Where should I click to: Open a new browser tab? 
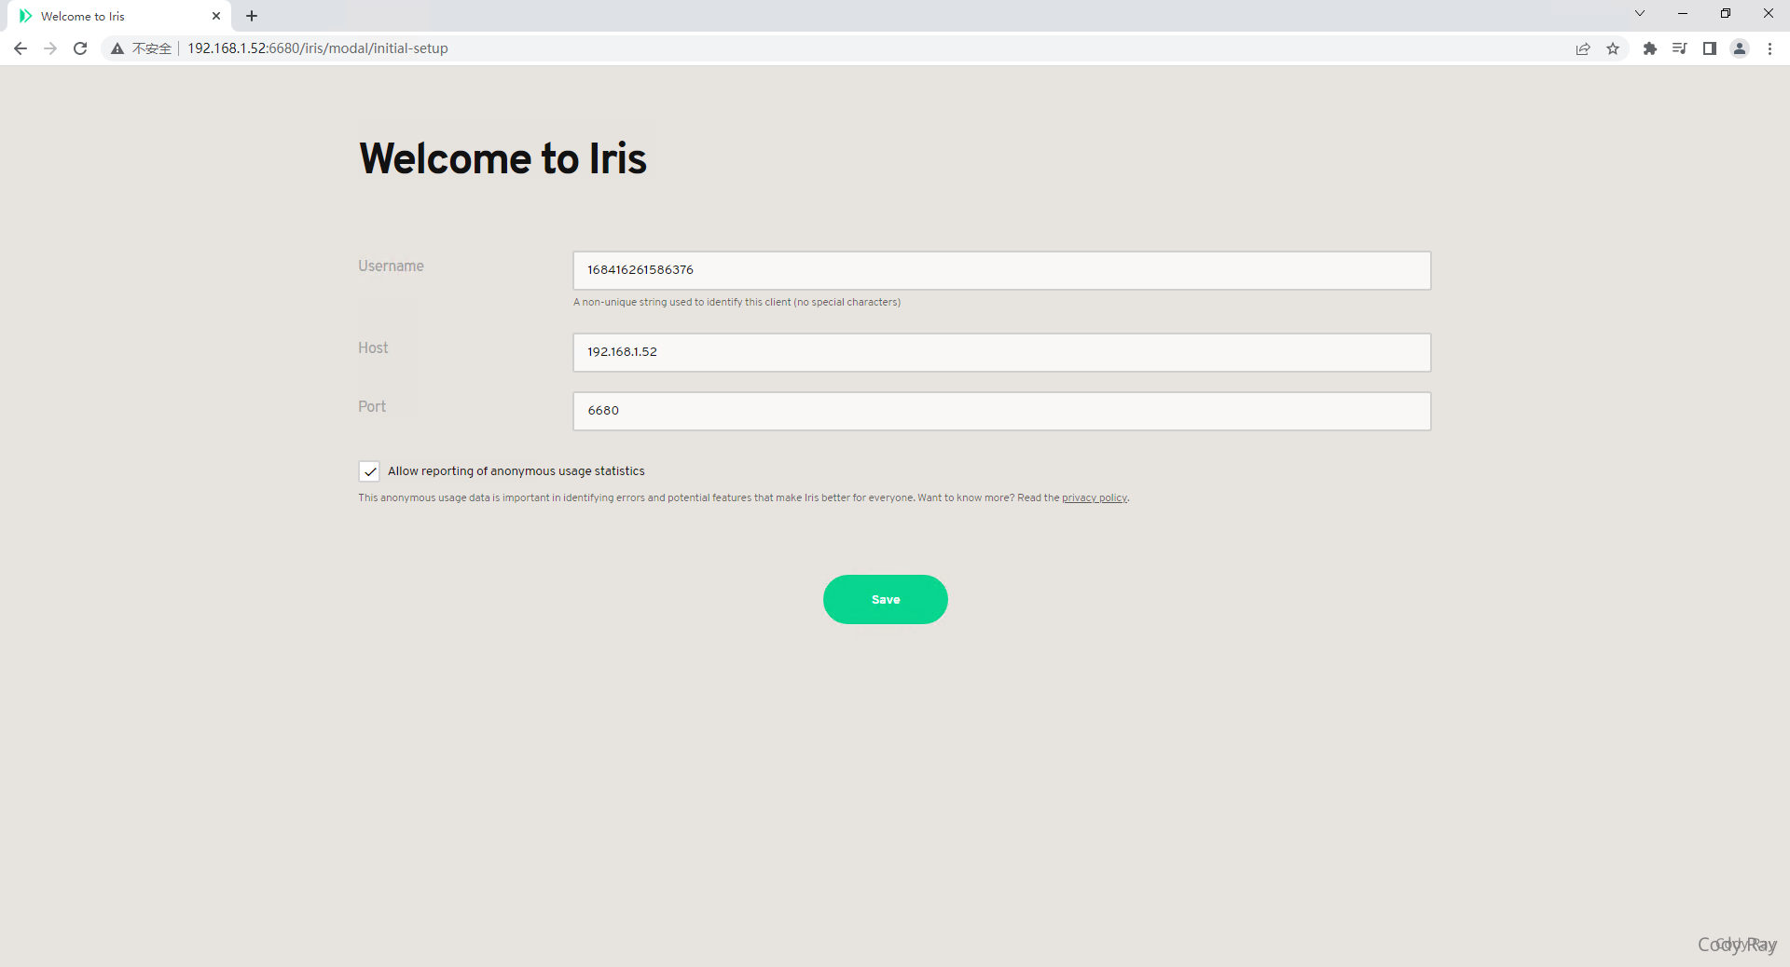click(252, 16)
